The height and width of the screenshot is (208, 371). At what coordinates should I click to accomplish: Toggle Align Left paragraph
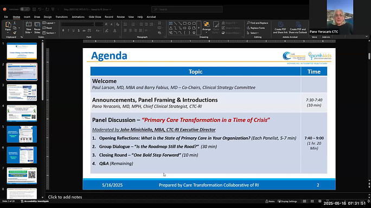125,30
